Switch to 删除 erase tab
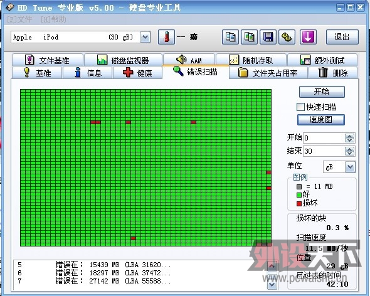This screenshot has width=370, height=296. point(333,73)
